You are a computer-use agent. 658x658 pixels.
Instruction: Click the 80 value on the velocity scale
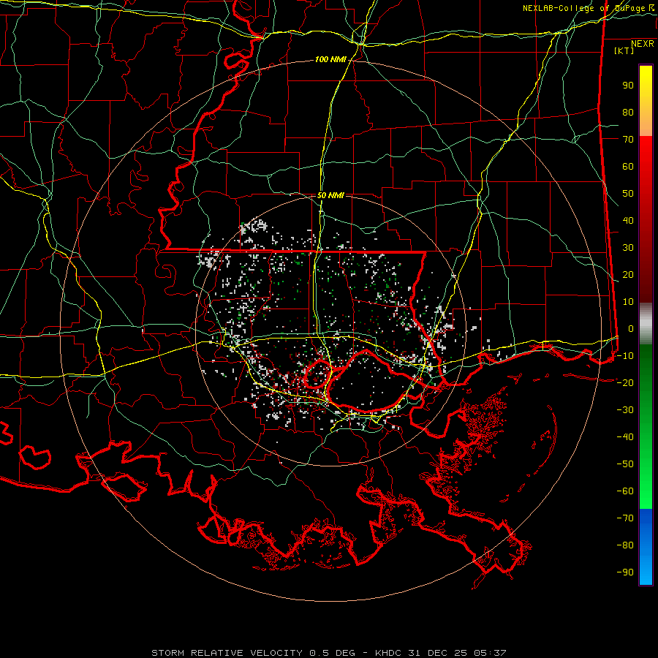(x=628, y=112)
